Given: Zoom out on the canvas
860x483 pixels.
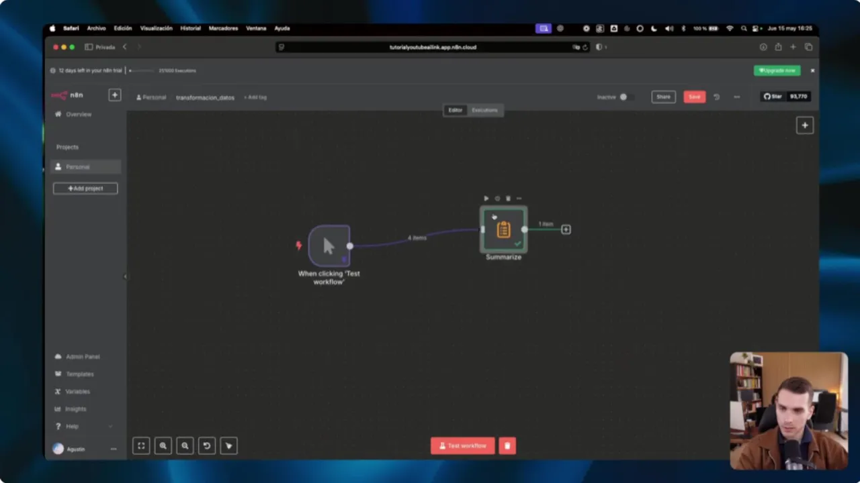Looking at the screenshot, I should (185, 445).
